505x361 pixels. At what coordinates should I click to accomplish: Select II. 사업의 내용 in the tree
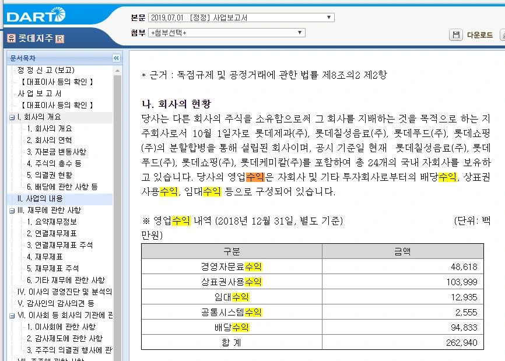(40, 199)
